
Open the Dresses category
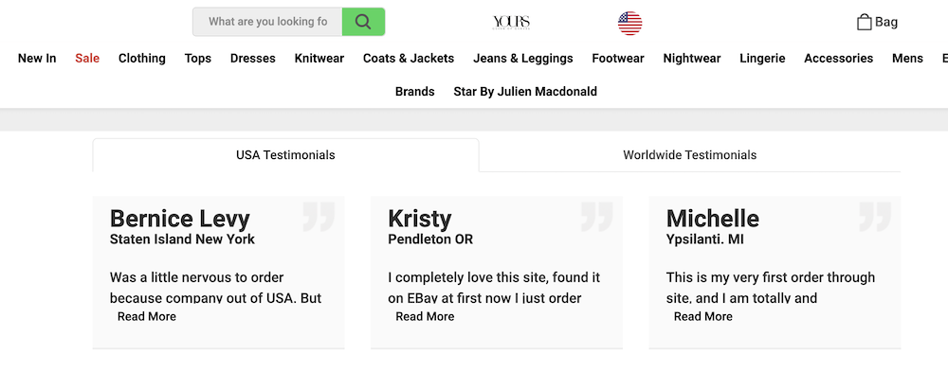253,59
